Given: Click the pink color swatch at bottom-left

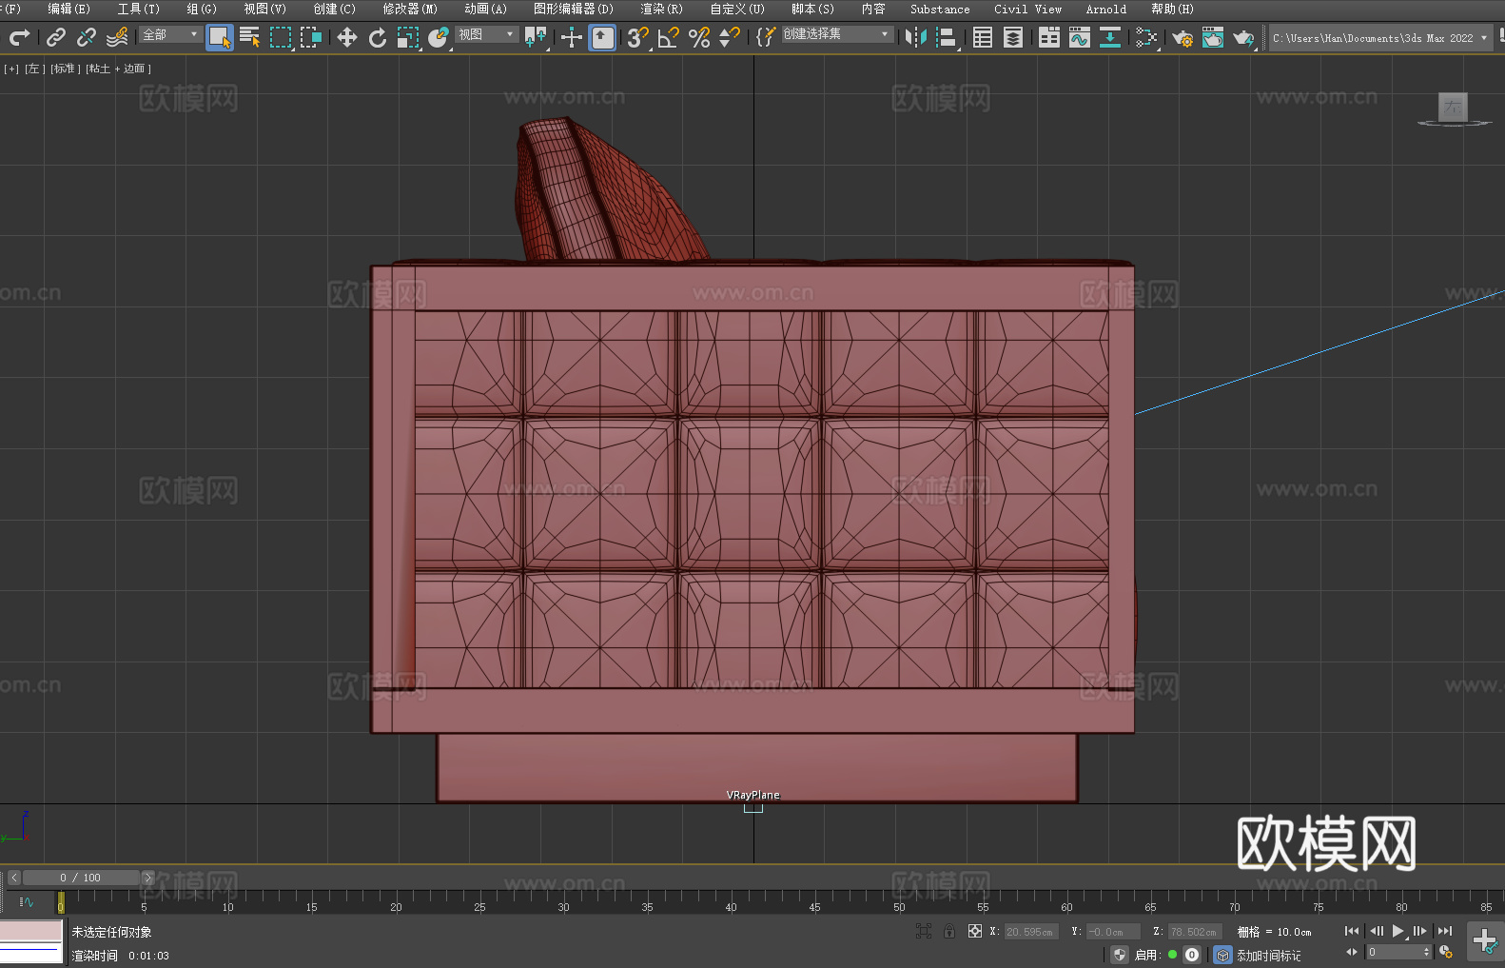Looking at the screenshot, I should tap(30, 931).
